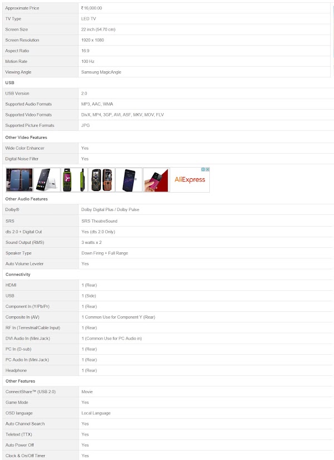This screenshot has height=460, width=334.
Task: Open the rugged camo phones ad thumbnail
Action: click(101, 180)
